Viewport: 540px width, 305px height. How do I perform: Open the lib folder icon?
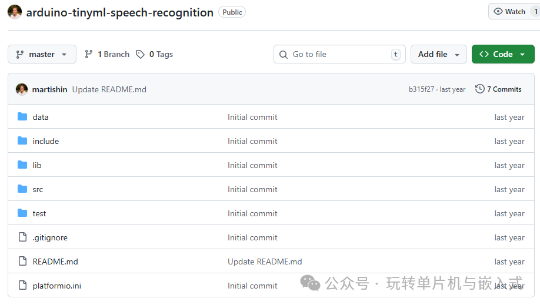coord(22,165)
